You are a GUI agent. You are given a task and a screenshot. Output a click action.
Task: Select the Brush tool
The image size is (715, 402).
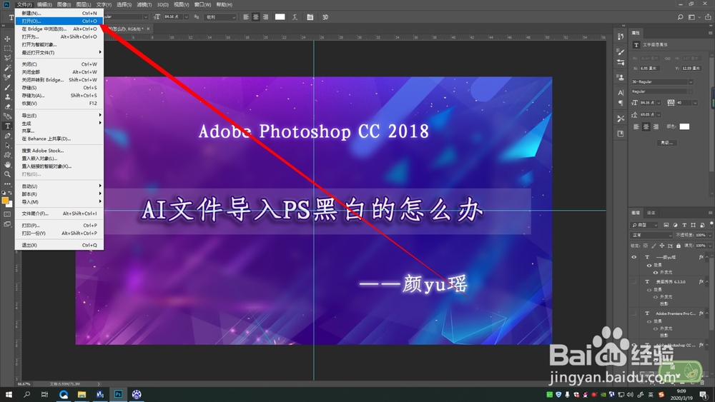[x=7, y=87]
